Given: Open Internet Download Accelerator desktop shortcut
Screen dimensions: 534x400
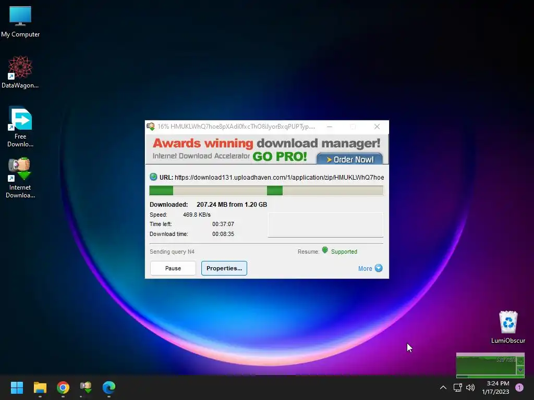Looking at the screenshot, I should tap(20, 178).
